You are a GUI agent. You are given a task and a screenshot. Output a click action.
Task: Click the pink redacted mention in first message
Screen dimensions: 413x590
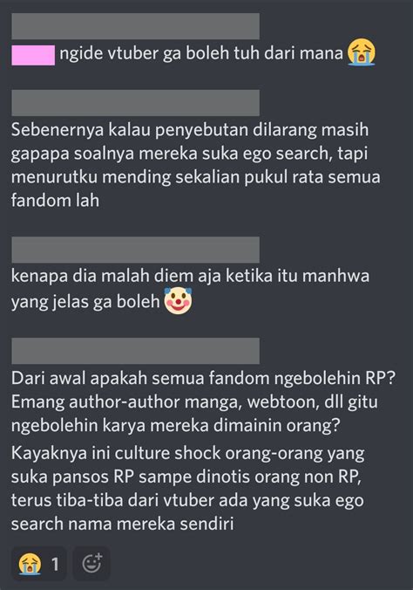(33, 55)
